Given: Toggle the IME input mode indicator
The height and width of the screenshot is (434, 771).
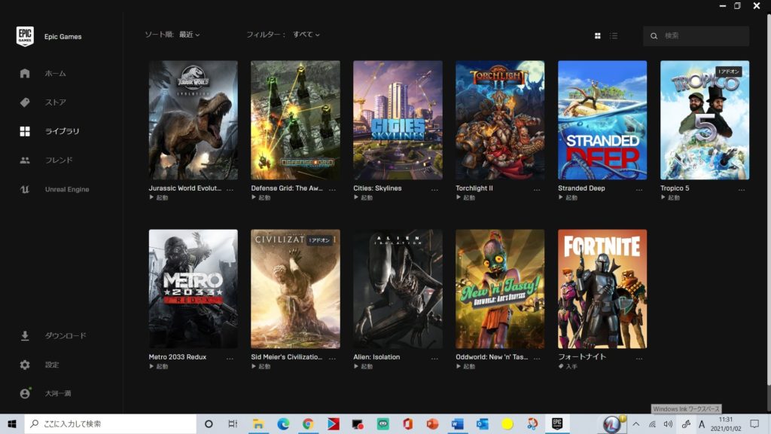Looking at the screenshot, I should pyautogui.click(x=702, y=424).
